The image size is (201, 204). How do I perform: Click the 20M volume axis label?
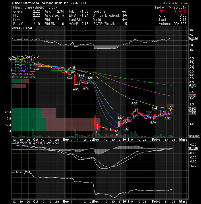(8, 112)
